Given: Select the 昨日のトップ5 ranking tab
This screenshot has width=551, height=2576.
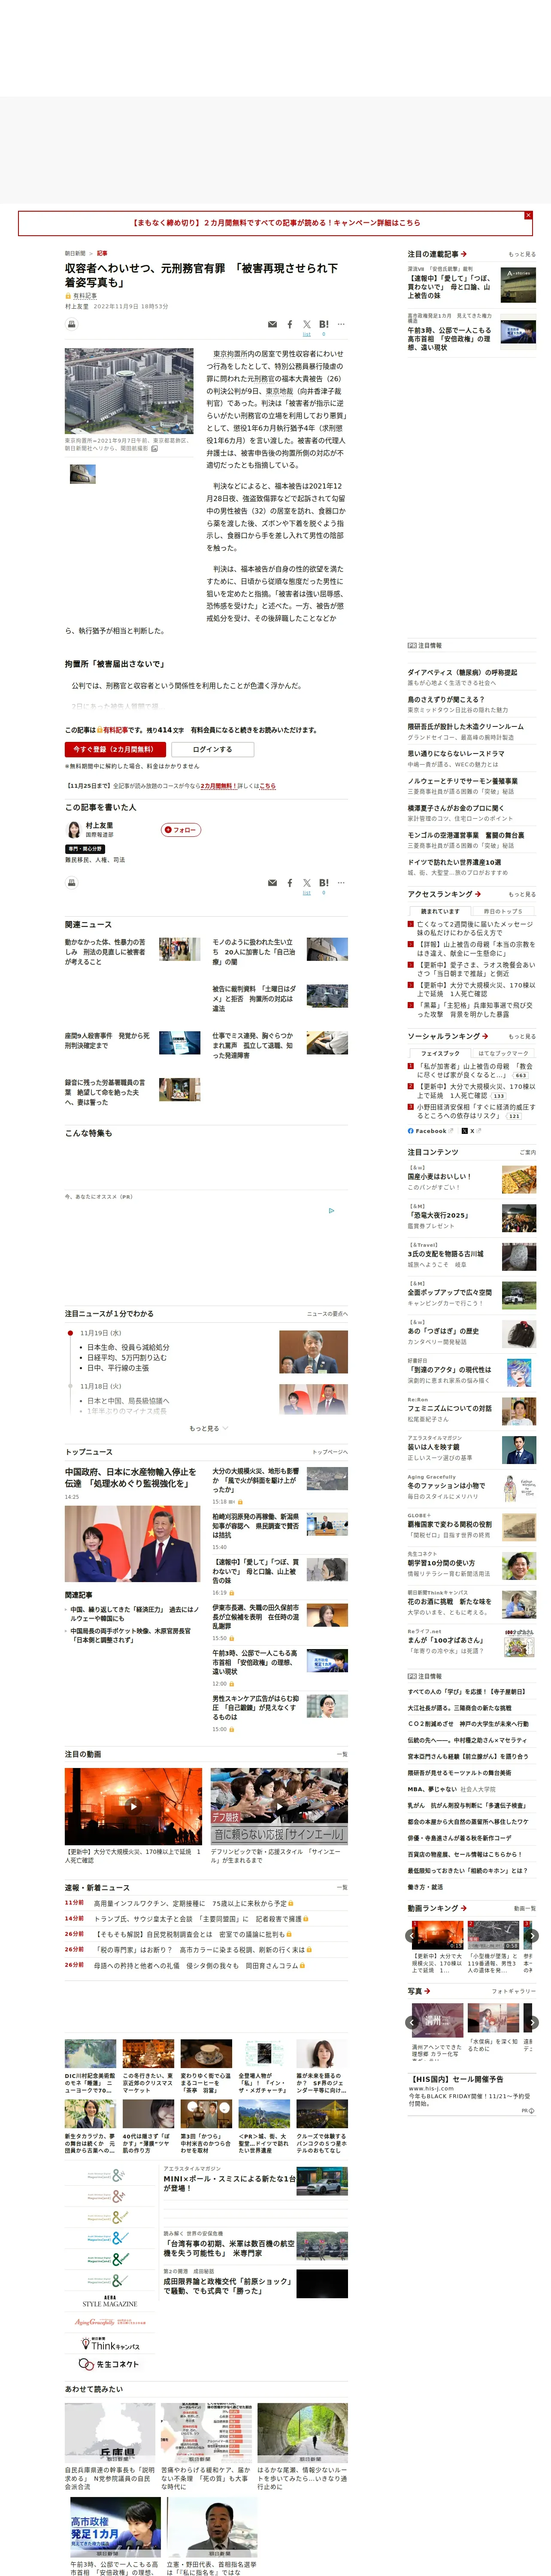Looking at the screenshot, I should tap(503, 912).
